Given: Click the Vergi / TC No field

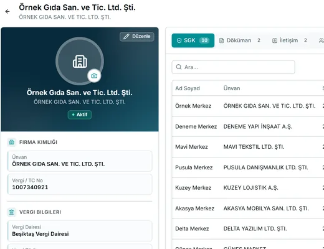Looking at the screenshot, I should pos(80,184).
